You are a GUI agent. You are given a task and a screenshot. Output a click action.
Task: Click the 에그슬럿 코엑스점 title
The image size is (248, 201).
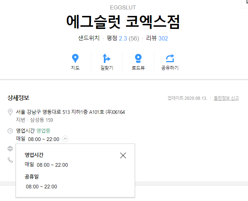(123, 22)
